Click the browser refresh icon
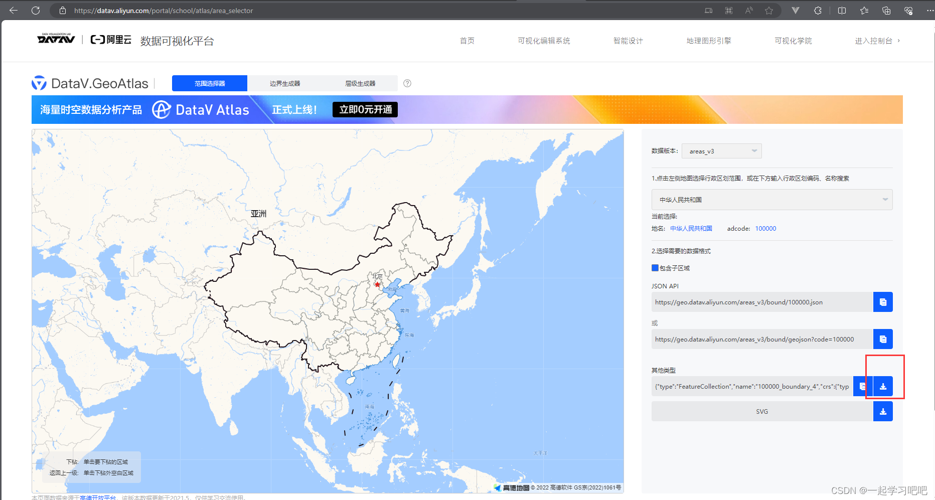Screen dimensions: 935x500 point(35,10)
